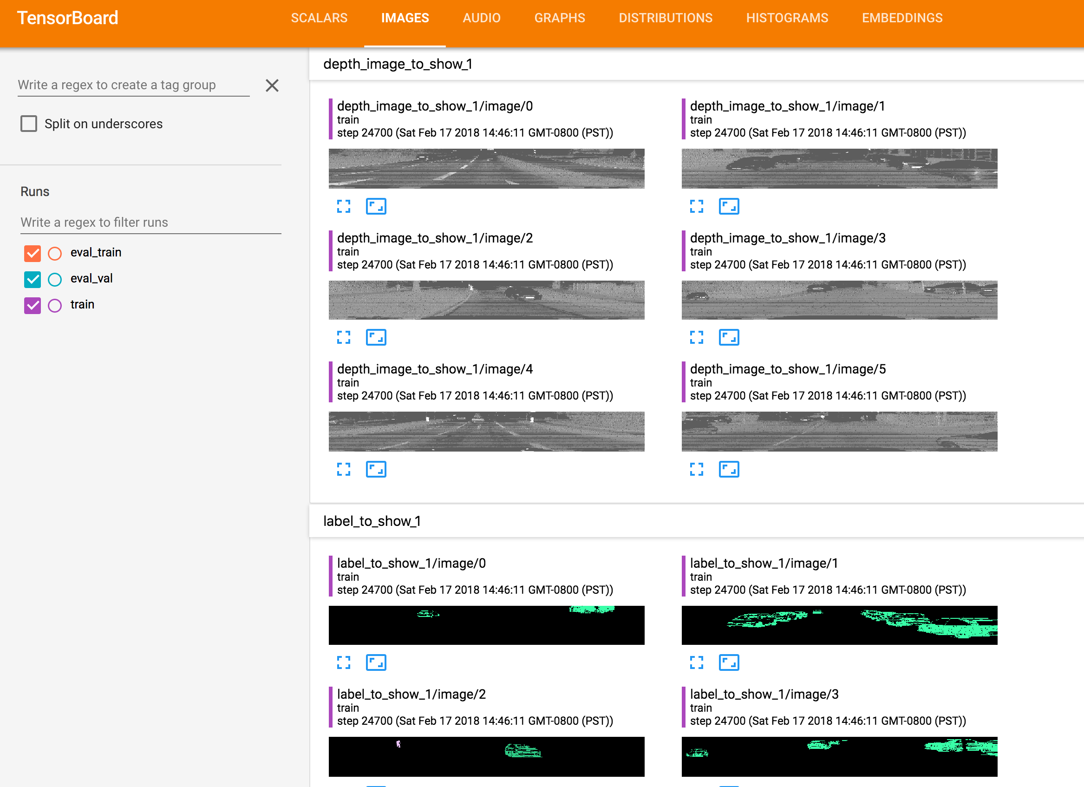Select only the train run radio
The width and height of the screenshot is (1084, 787).
pyautogui.click(x=55, y=305)
